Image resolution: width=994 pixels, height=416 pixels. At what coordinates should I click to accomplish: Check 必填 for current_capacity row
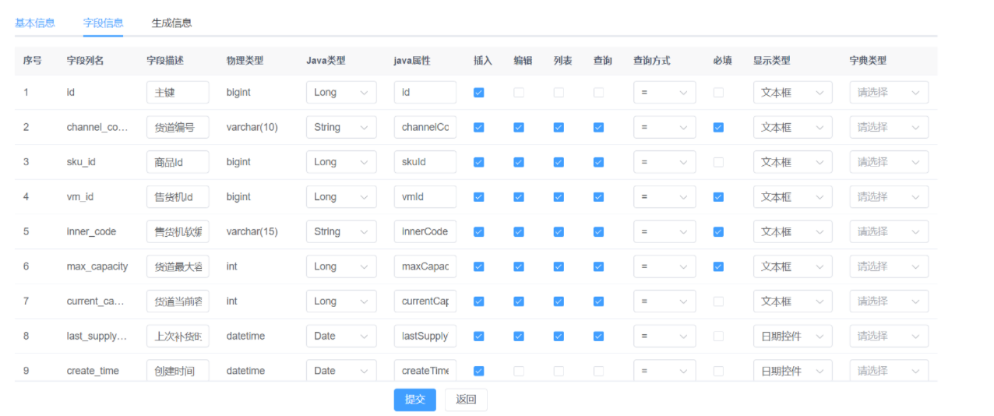[x=718, y=301]
